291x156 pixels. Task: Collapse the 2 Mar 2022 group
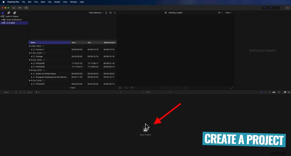coord(29,46)
